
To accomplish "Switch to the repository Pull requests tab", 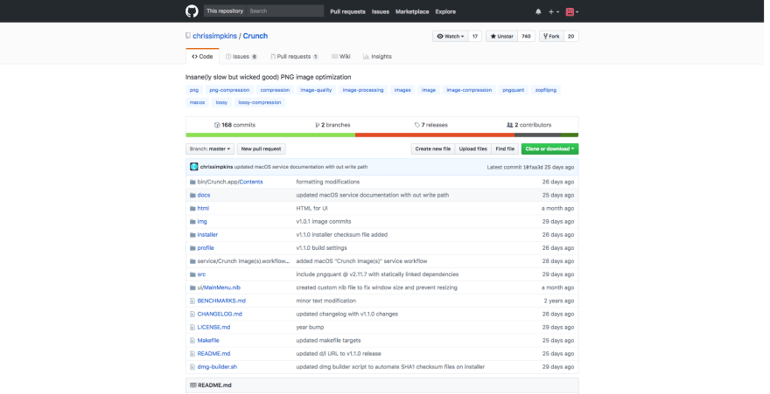I will [x=294, y=57].
